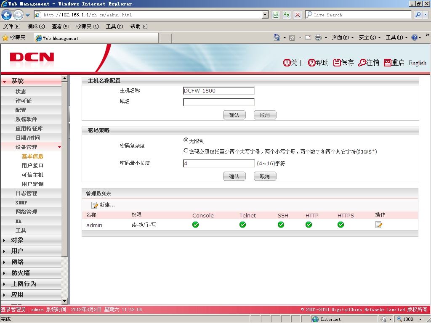Select the Web Management browser tab
431x323 pixels.
tap(96, 38)
